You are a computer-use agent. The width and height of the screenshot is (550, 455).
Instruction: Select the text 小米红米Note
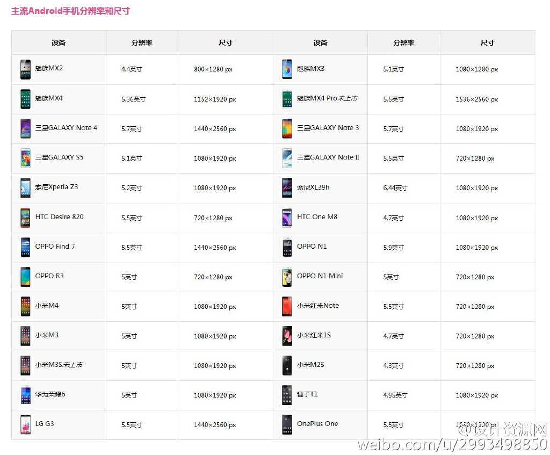pyautogui.click(x=318, y=306)
